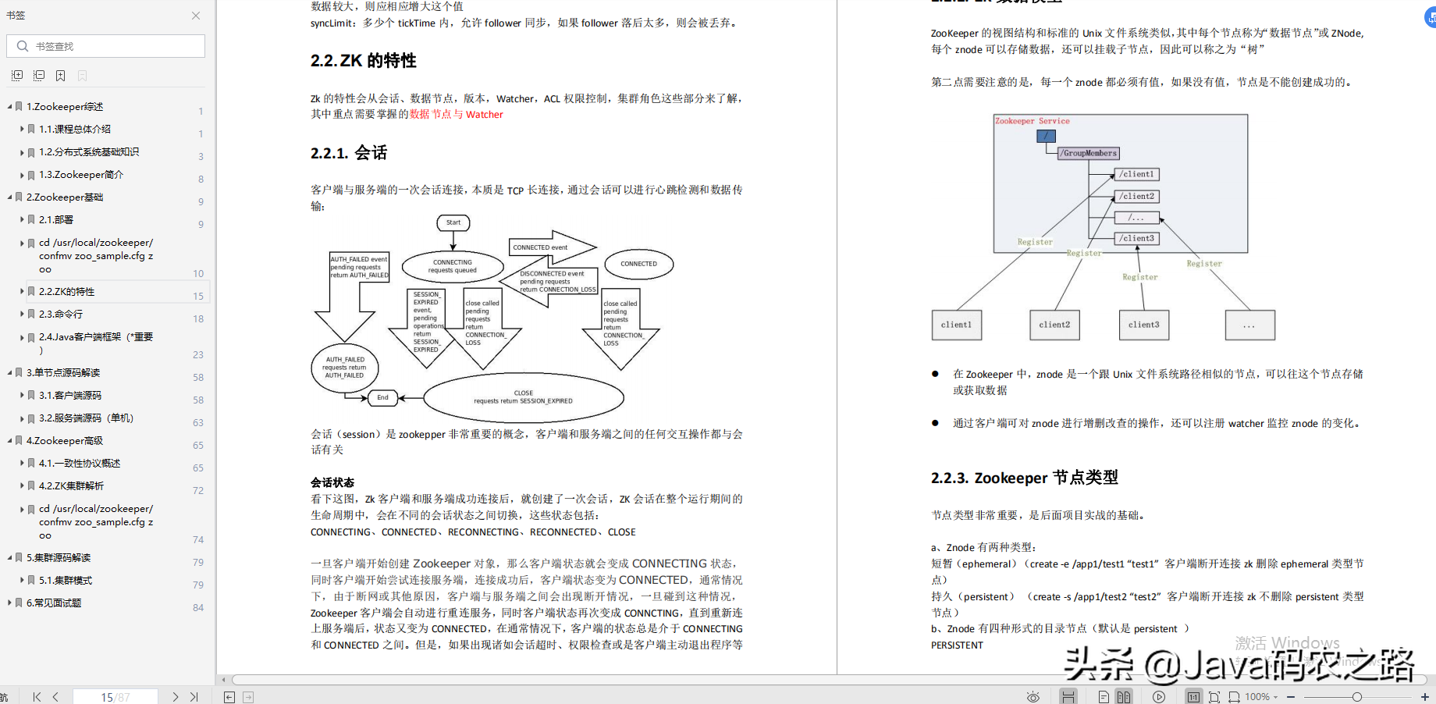Viewport: 1436px width, 704px height.
Task: Enable eye-protection reading mode
Action: pyautogui.click(x=1033, y=697)
